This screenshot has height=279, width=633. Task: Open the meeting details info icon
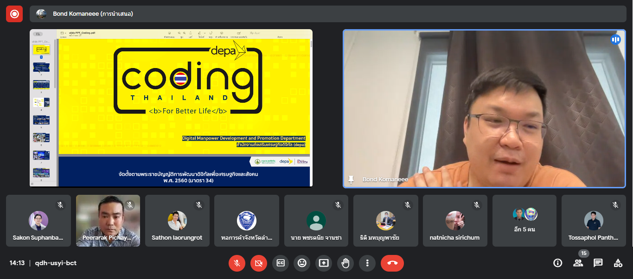coord(557,263)
